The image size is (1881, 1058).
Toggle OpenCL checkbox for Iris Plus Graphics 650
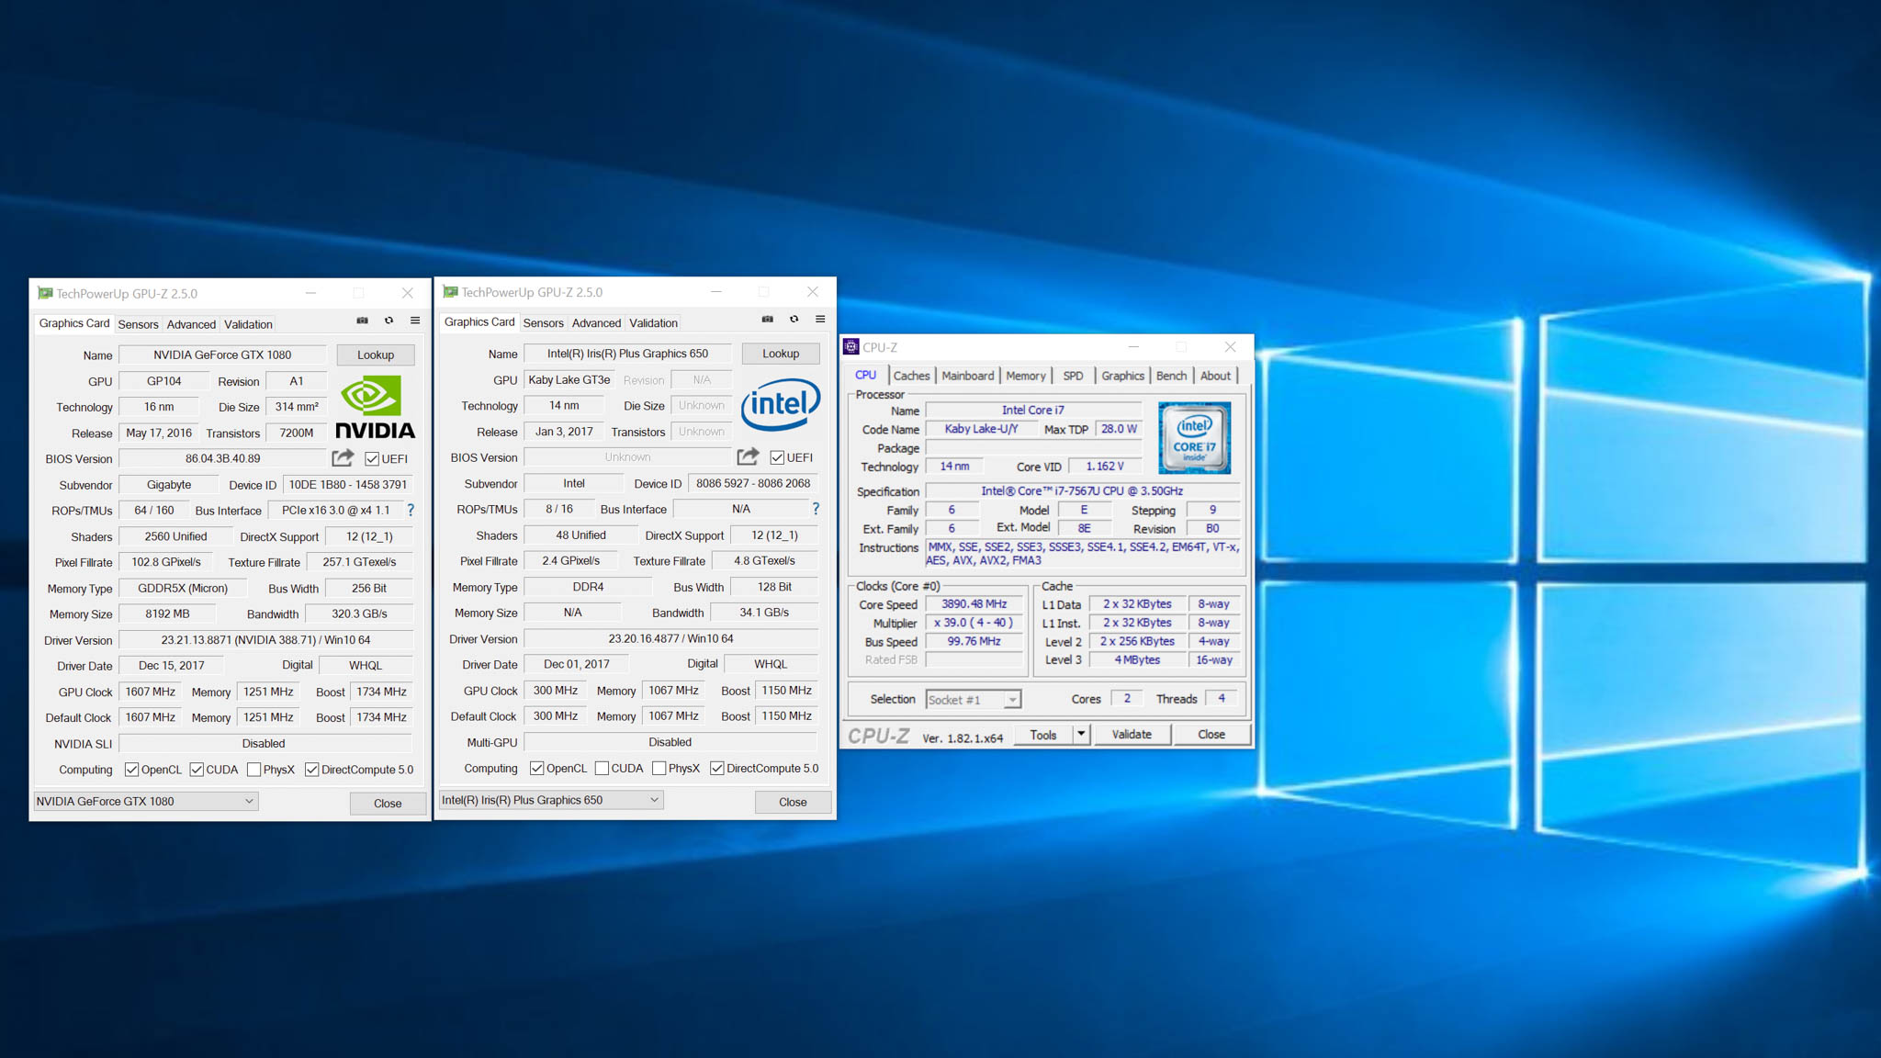(536, 768)
